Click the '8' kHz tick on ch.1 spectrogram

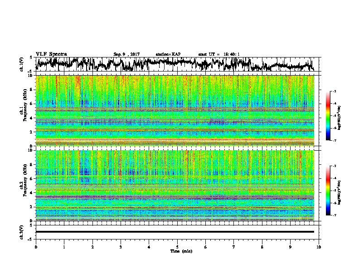31,90
